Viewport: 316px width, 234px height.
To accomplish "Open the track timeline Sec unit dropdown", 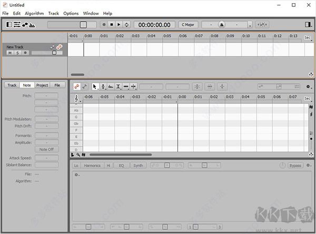I will 308,38.
